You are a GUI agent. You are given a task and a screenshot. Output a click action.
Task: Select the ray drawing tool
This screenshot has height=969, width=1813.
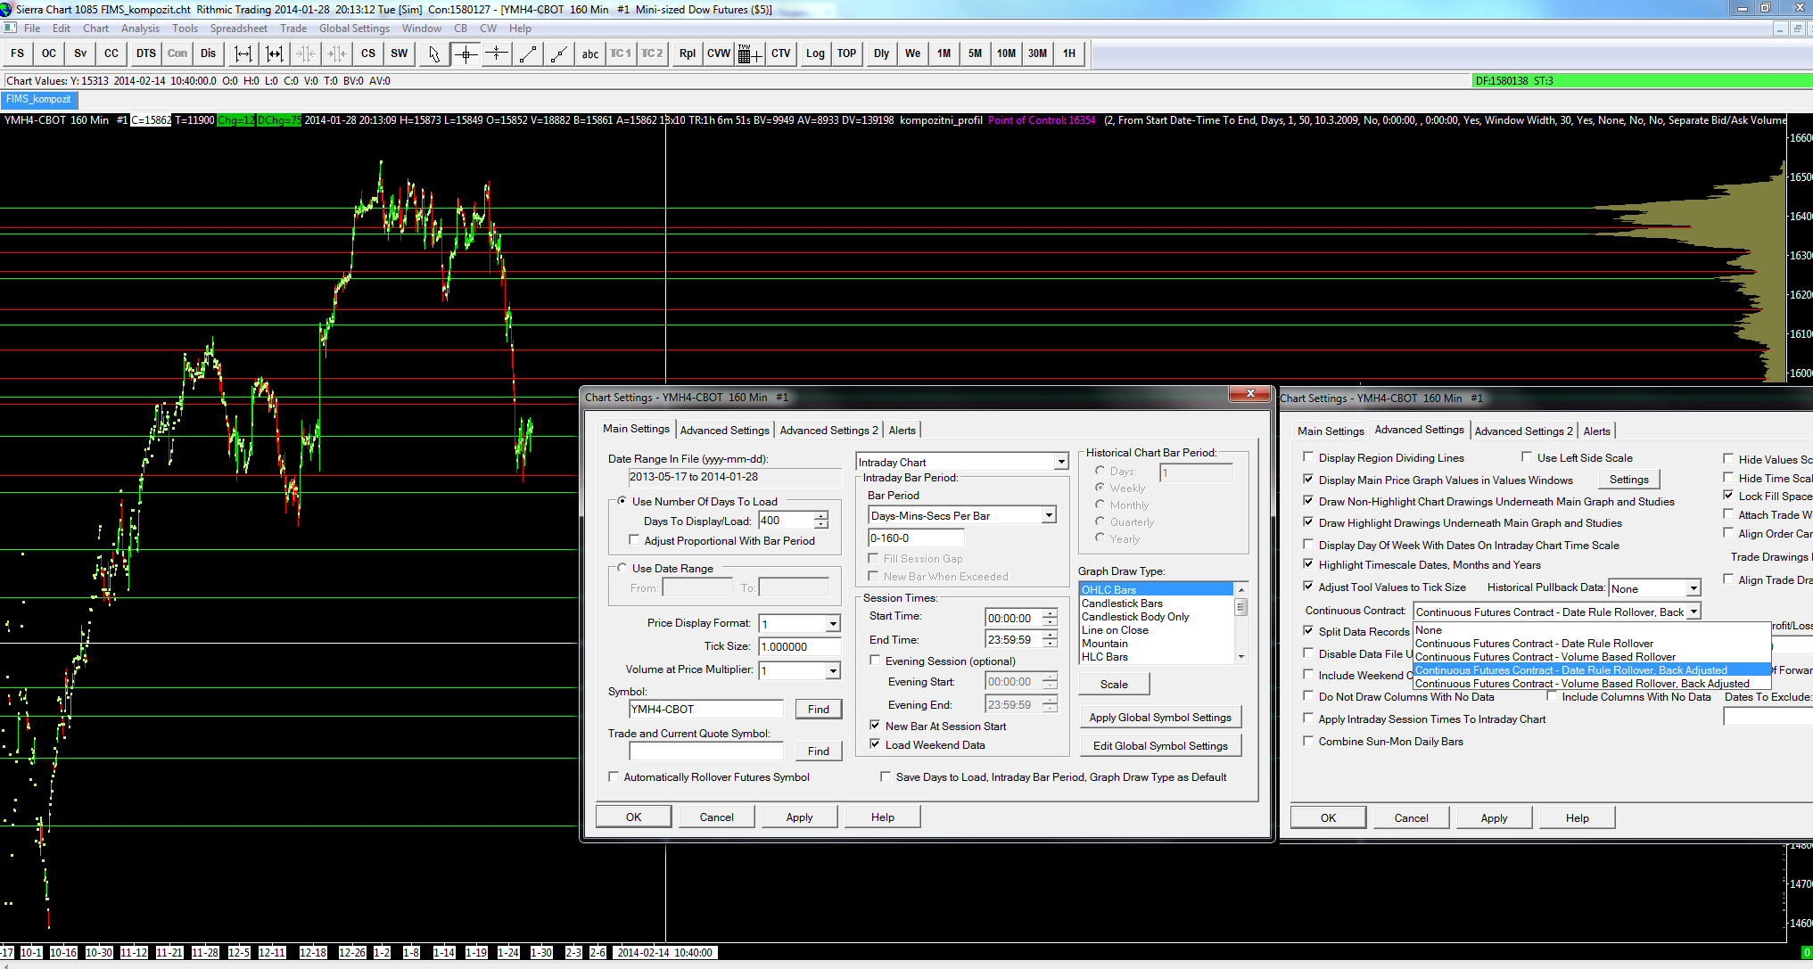click(x=559, y=53)
